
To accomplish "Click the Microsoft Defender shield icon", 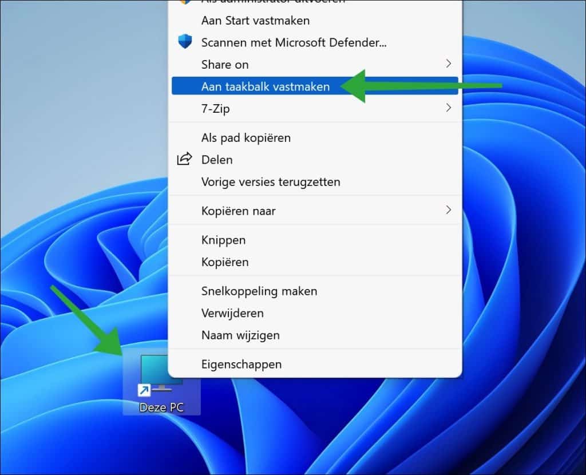I will click(184, 42).
